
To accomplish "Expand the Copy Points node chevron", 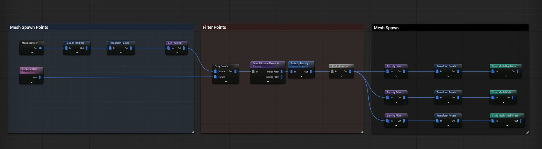I will 226,82.
